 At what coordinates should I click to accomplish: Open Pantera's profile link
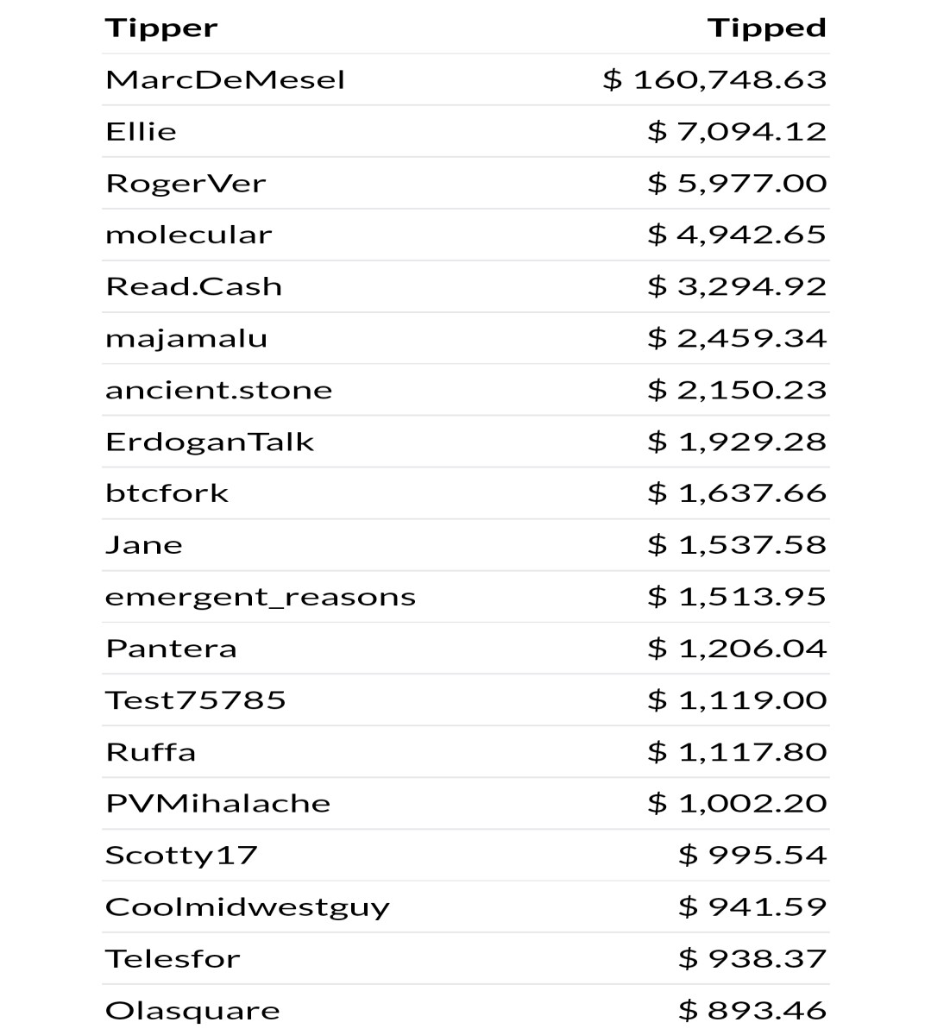pos(171,649)
